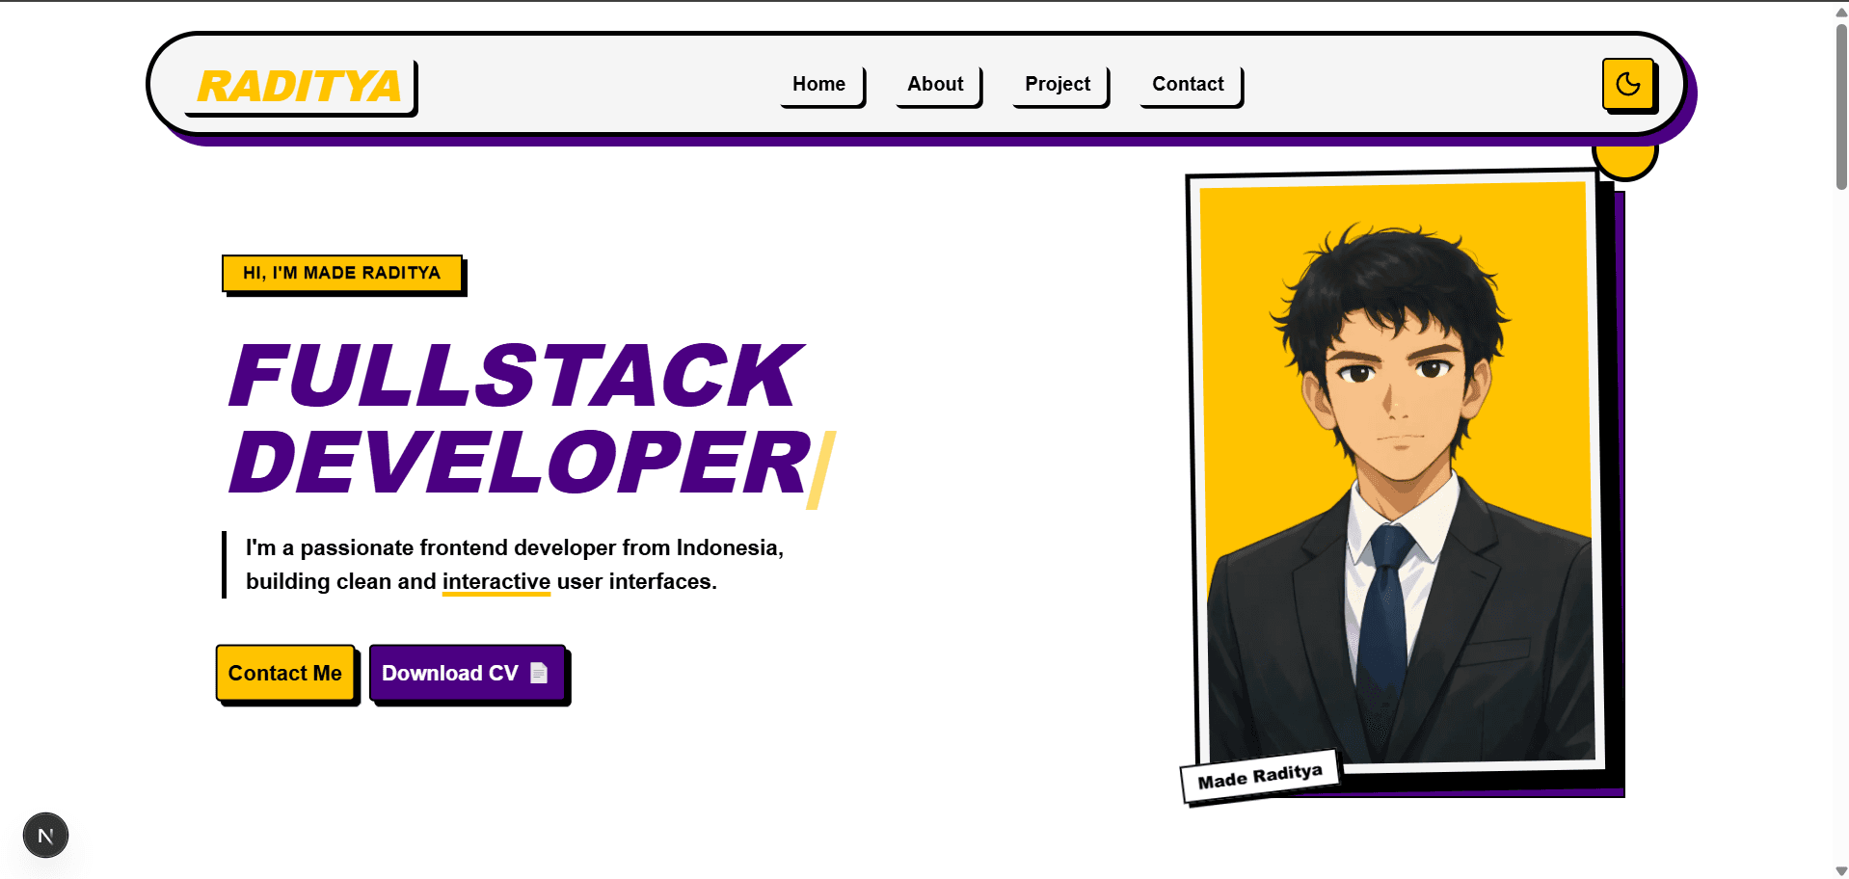The image size is (1849, 879).
Task: Click the scrollbar down arrow
Action: pyautogui.click(x=1840, y=870)
